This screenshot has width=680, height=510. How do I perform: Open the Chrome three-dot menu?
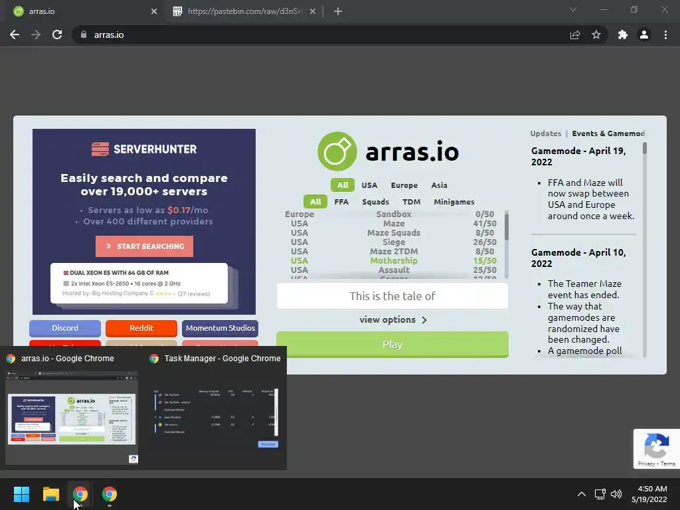(665, 35)
